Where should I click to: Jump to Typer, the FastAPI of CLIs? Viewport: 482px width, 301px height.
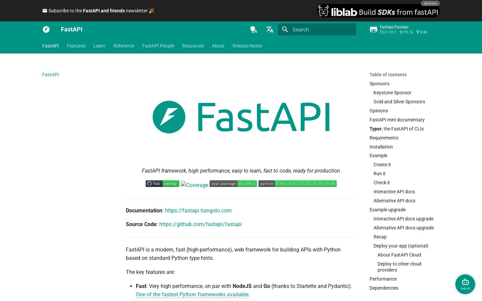(397, 129)
